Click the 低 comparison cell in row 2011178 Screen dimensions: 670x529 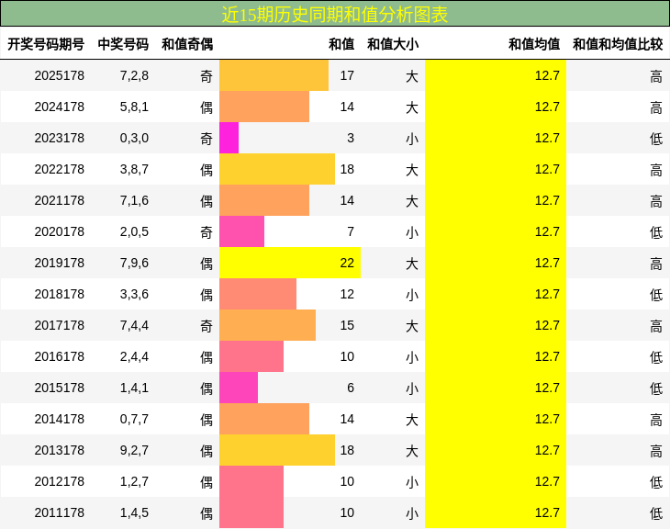656,513
